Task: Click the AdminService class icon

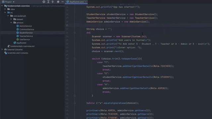Action: (18, 26)
